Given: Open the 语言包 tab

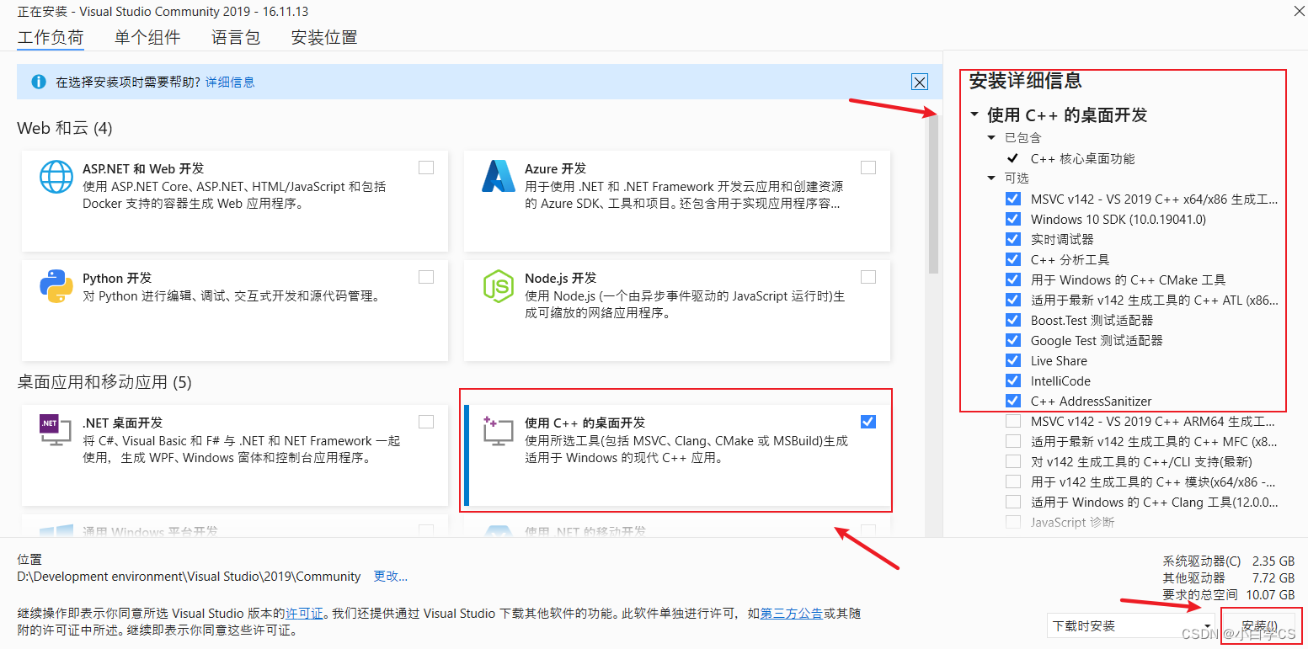Looking at the screenshot, I should pyautogui.click(x=236, y=37).
